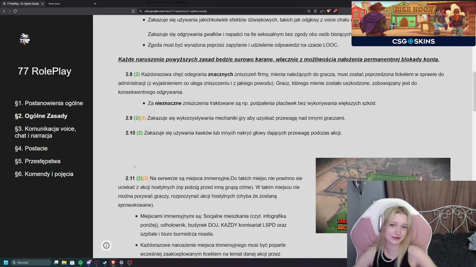
Task: Click underlined Każde naruszenie powyższych zasad line
Action: [x=279, y=59]
